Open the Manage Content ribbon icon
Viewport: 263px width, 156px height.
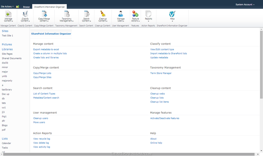[8, 14]
